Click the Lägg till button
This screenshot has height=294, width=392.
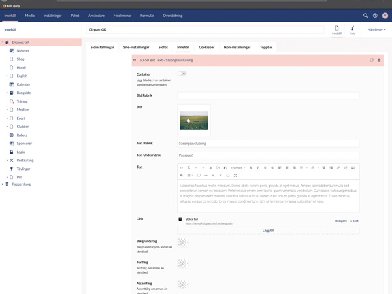(268, 230)
